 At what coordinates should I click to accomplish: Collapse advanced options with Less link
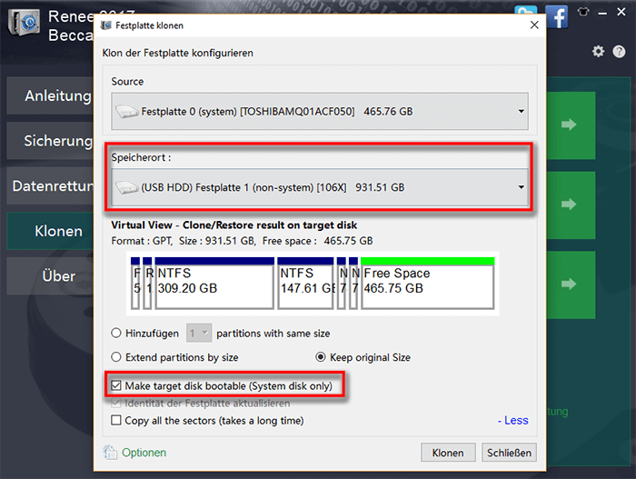(x=513, y=420)
